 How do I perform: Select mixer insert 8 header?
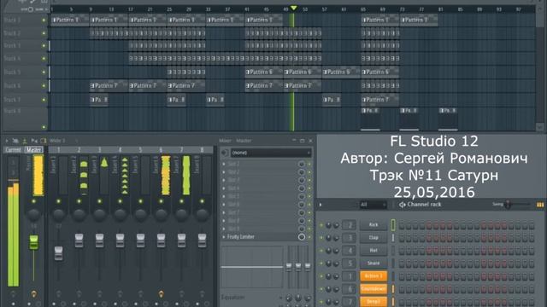click(x=202, y=150)
